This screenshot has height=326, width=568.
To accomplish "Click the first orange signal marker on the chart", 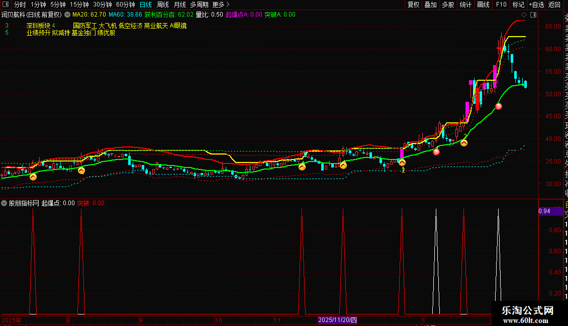I will pos(33,177).
